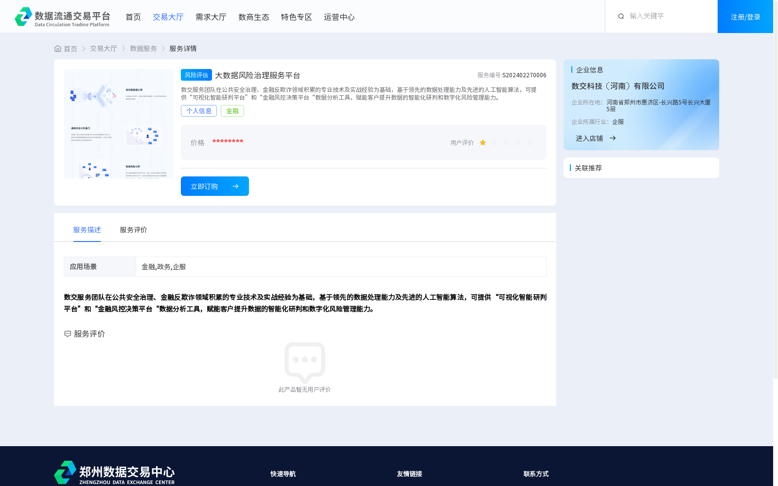Open the 首页 nav menu

pos(133,17)
